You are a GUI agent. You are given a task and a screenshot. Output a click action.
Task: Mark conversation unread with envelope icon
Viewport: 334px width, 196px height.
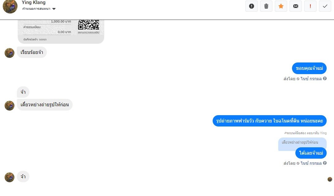pyautogui.click(x=296, y=6)
